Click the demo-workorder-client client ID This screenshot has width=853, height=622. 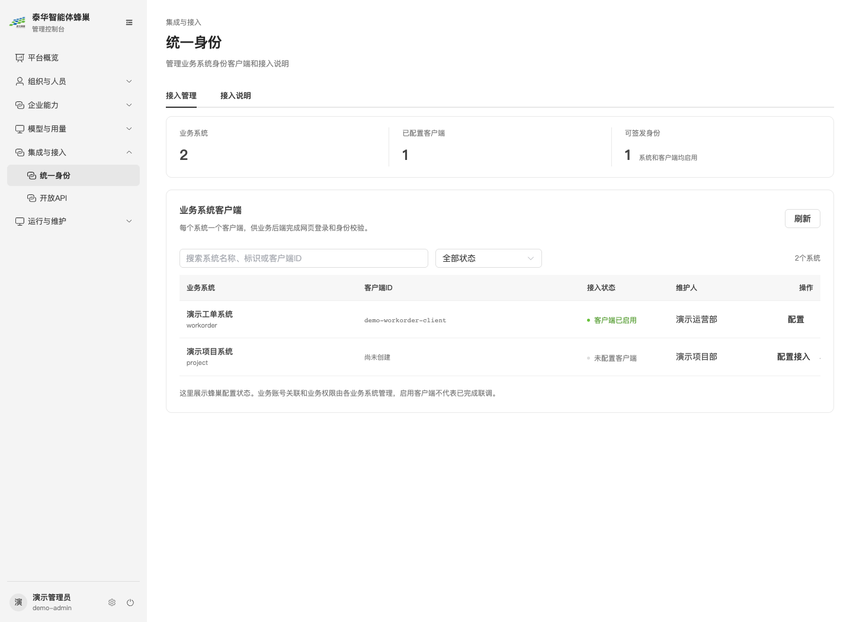coord(405,320)
